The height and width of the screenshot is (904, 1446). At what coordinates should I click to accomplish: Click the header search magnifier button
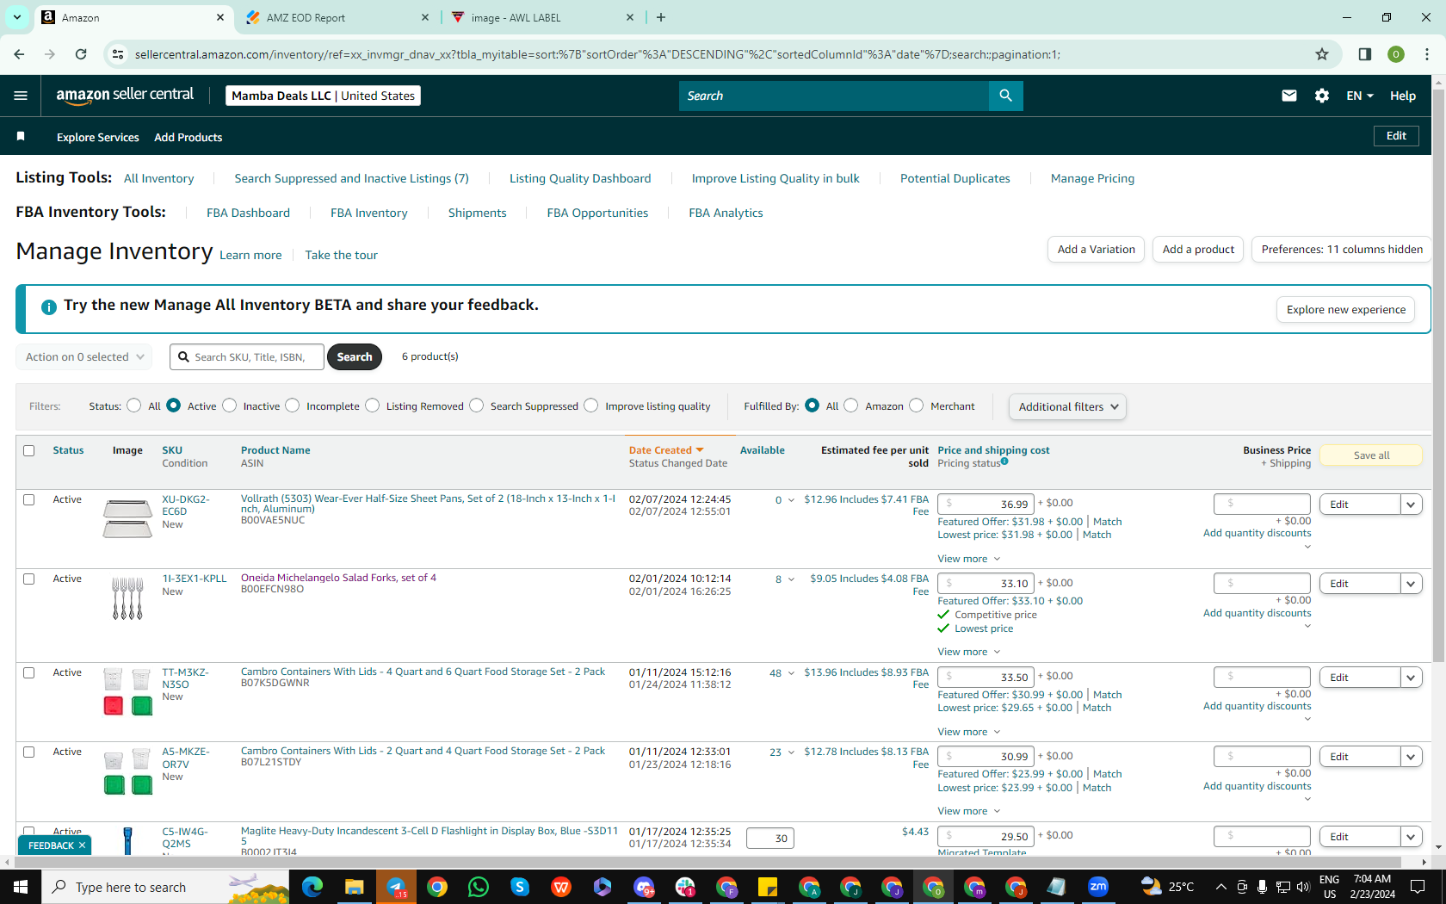1005,96
